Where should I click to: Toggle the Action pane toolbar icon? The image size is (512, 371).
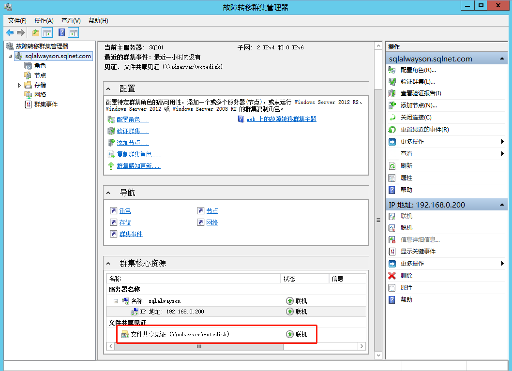[74, 32]
